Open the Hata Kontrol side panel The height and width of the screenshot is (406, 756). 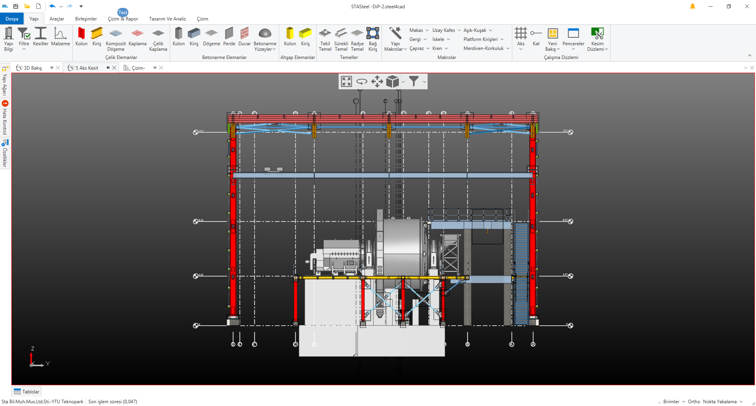coord(5,118)
